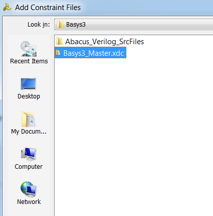The height and width of the screenshot is (216, 213).
Task: Open the My Documents shortcut
Action: (29, 124)
